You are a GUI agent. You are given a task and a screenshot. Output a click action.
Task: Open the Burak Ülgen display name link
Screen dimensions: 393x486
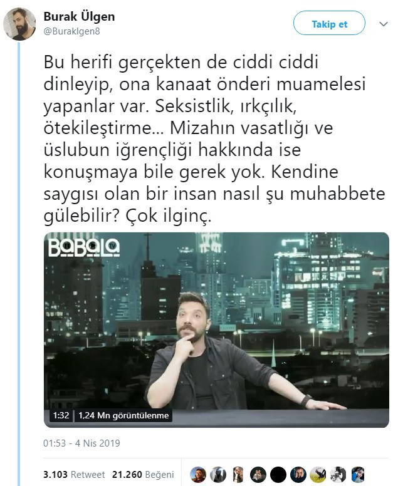(x=79, y=16)
